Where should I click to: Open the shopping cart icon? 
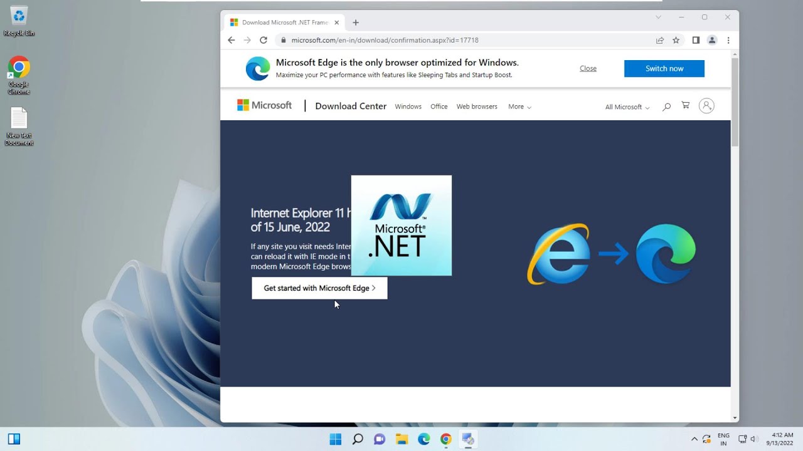685,106
